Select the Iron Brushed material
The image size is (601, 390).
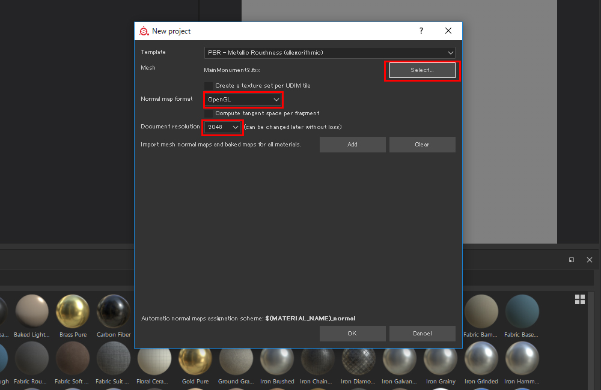coord(277,361)
